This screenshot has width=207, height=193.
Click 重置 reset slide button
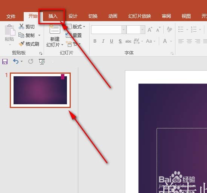click(74, 36)
